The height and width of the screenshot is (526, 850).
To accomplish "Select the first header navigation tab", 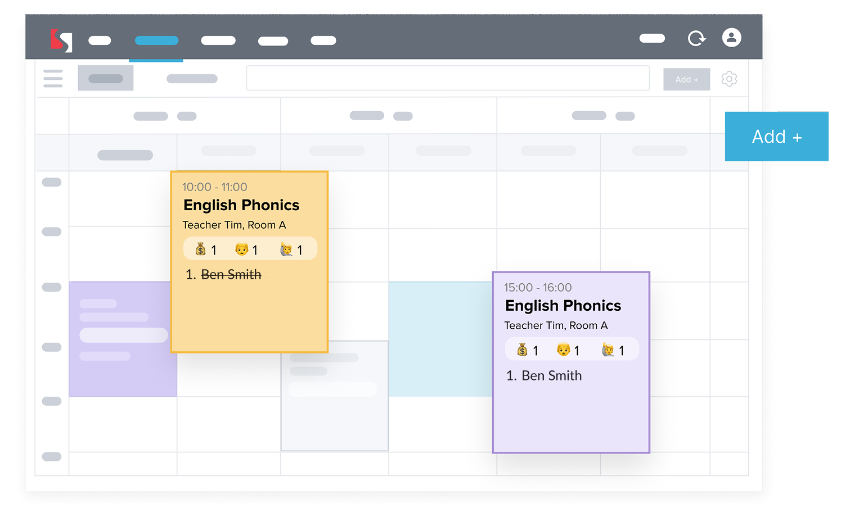I will pyautogui.click(x=100, y=40).
